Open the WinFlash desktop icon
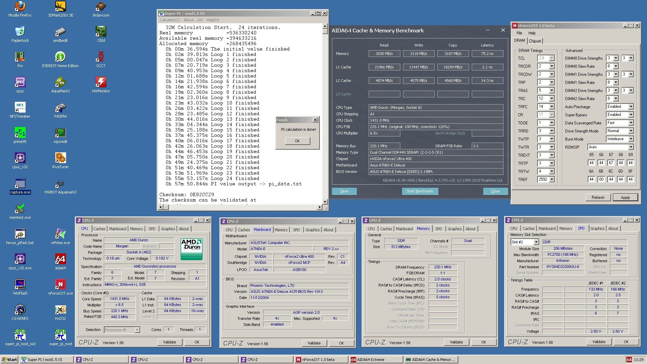 point(20,287)
